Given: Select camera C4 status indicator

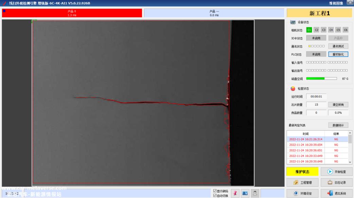Looking at the screenshot, I should pyautogui.click(x=331, y=30).
